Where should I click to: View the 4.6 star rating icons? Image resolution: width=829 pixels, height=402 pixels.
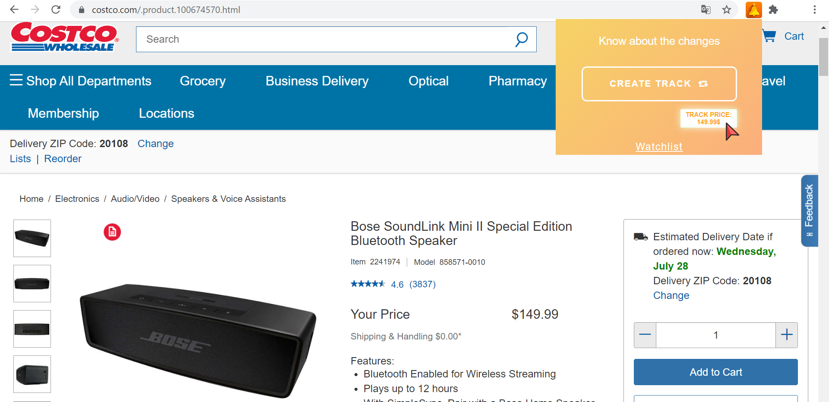368,284
